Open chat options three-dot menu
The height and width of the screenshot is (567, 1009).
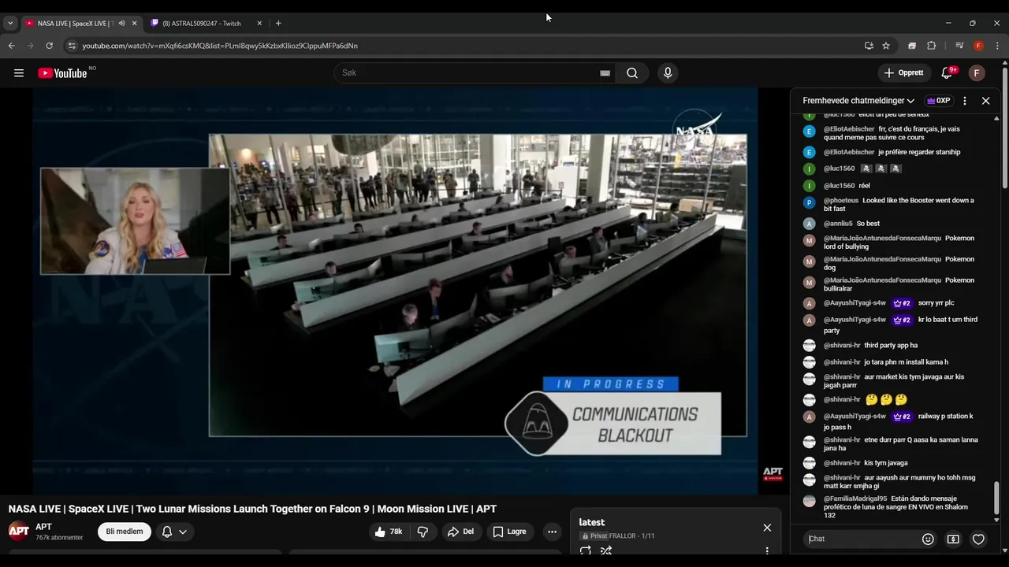(x=964, y=101)
